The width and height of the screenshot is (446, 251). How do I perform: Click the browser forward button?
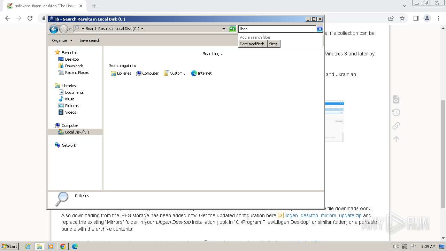coord(19,18)
